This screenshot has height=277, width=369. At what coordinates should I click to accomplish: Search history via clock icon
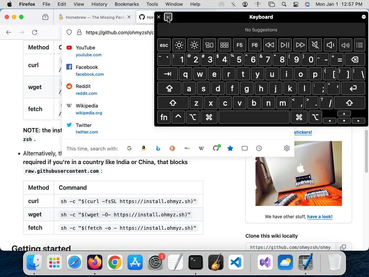click(259, 148)
